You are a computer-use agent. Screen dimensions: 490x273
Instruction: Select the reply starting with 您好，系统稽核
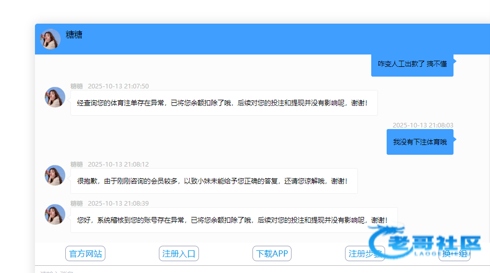pos(233,220)
